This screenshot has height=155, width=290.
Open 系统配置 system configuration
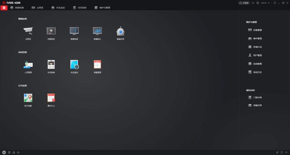255,64
